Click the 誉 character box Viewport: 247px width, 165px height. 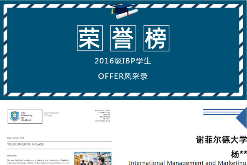(x=123, y=38)
